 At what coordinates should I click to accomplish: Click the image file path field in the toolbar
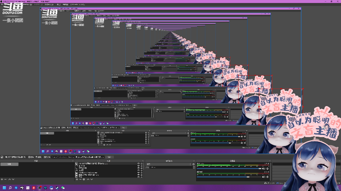click(x=78, y=157)
